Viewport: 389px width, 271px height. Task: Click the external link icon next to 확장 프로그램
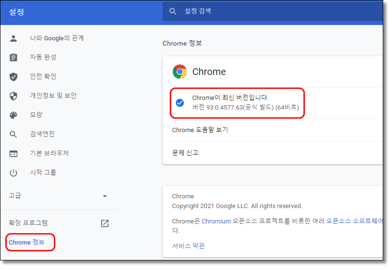105,223
